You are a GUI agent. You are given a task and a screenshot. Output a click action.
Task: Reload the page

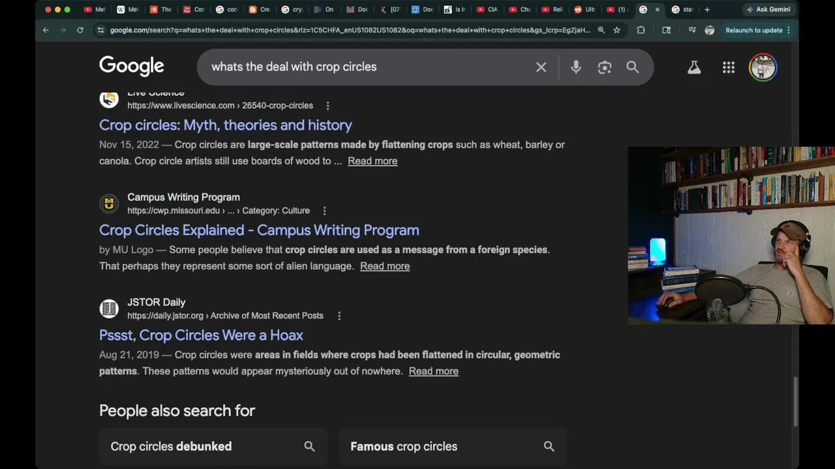tap(80, 30)
